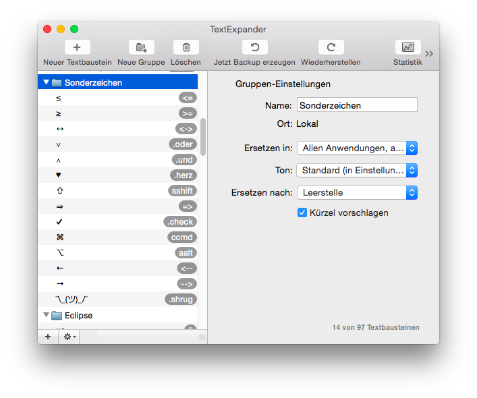
Task: Select the left arrow snippet
Action: tap(117, 268)
